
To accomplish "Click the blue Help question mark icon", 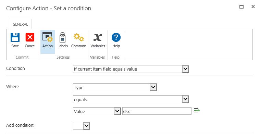I will (116, 37).
